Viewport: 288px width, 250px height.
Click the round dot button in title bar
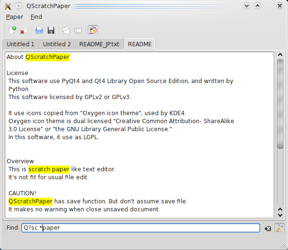pyautogui.click(x=18, y=6)
